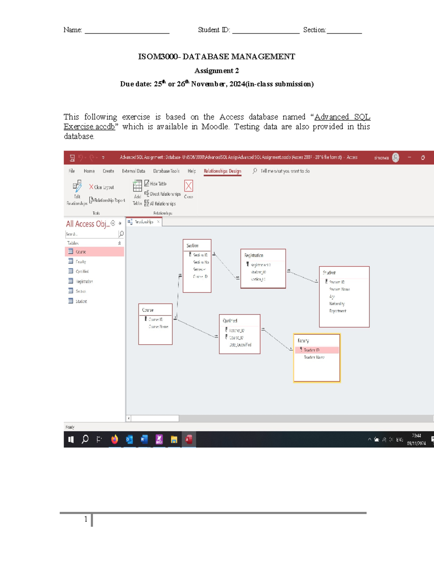Collapse the All Access Objects navigation pane
This screenshot has width=434, height=562.
point(120,223)
